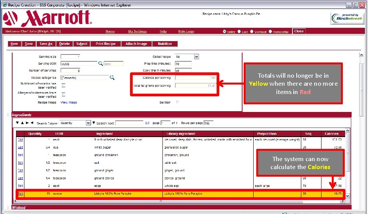Click Hide Logo in the top menu
The height and width of the screenshot is (214, 368).
[186, 31]
